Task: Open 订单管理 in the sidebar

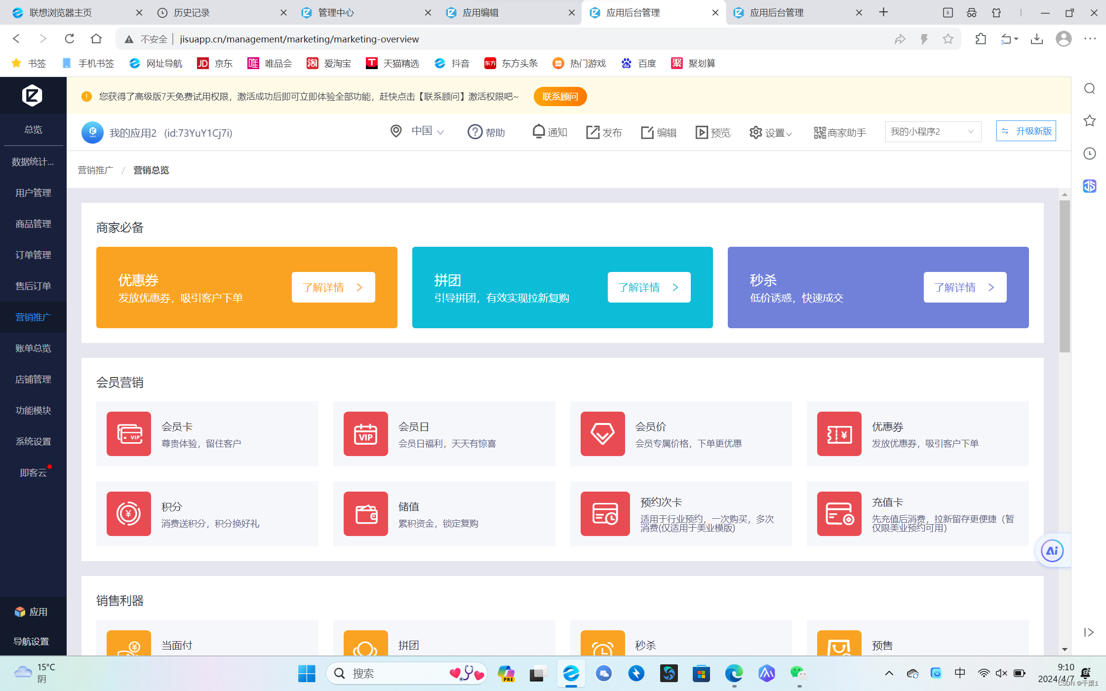Action: [x=33, y=255]
